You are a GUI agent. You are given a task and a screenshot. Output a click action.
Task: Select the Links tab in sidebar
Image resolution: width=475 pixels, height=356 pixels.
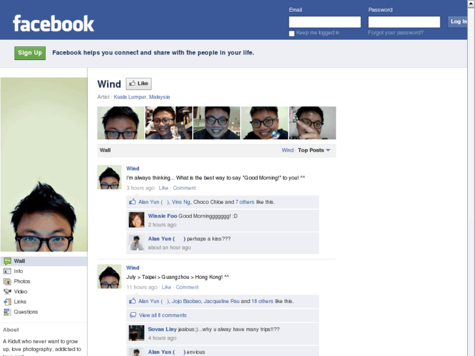[44, 302]
